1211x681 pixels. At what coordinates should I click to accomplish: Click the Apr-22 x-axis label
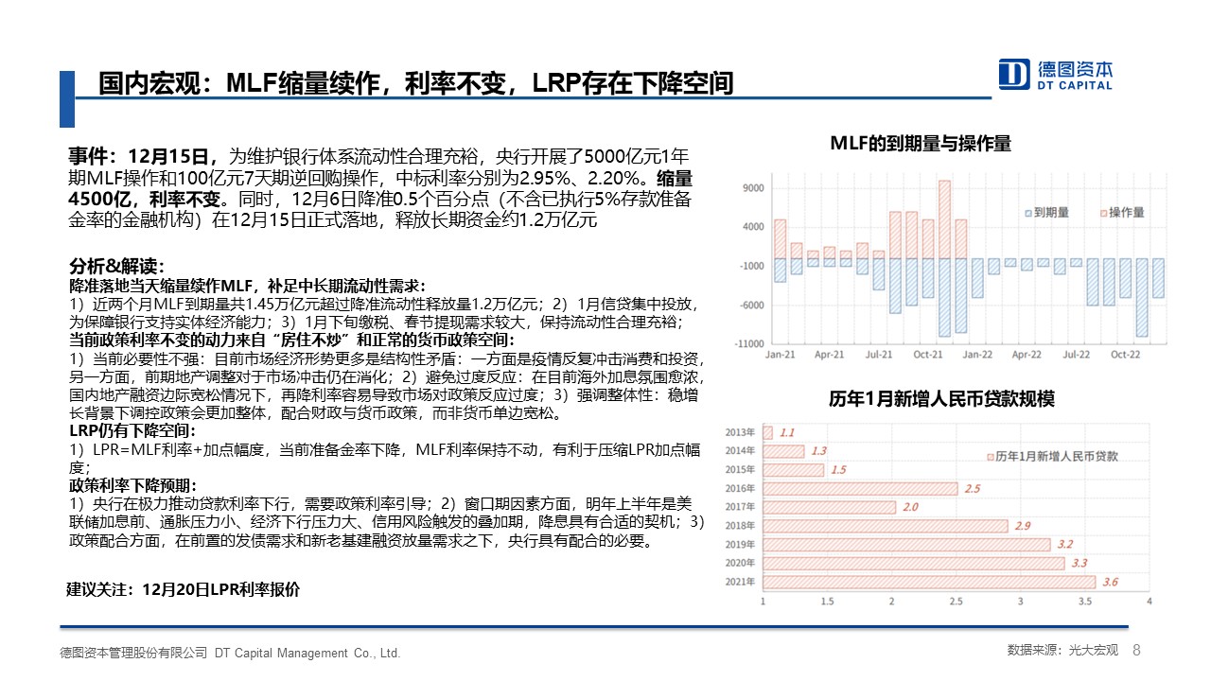click(x=1027, y=355)
